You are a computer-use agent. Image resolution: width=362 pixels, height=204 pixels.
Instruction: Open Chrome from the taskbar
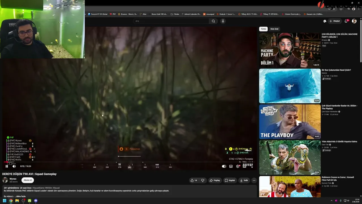(x=11, y=201)
